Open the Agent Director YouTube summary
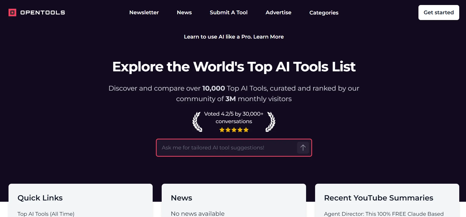This screenshot has width=466, height=217. [x=384, y=214]
